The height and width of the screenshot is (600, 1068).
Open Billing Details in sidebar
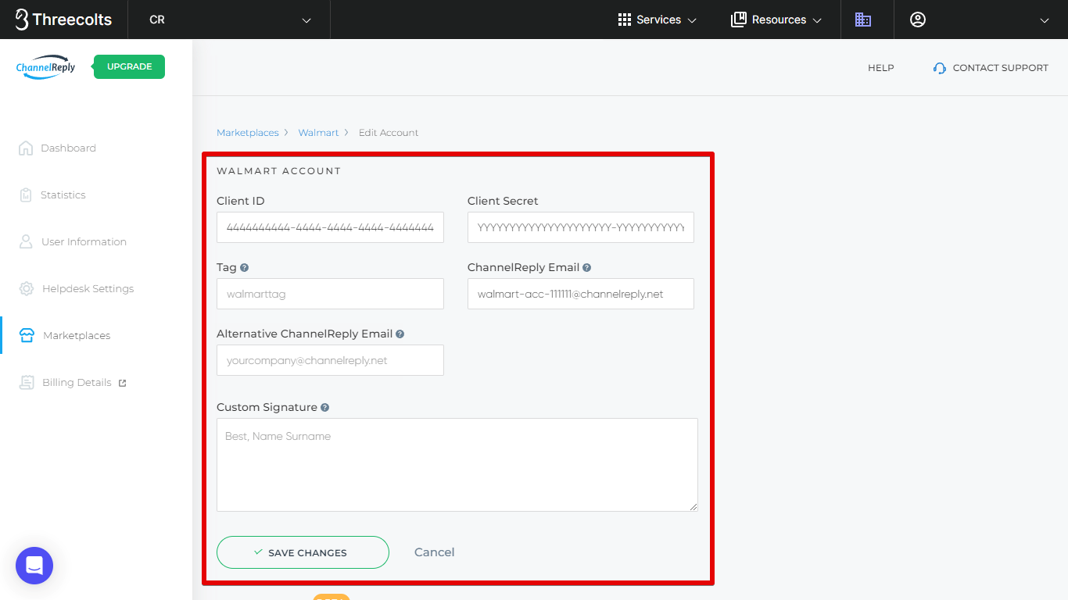click(x=77, y=382)
